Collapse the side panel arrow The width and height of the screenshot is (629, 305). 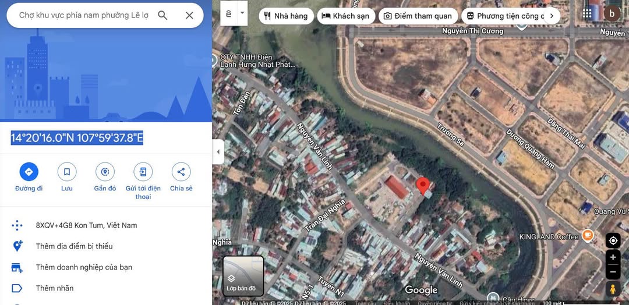[x=218, y=152]
